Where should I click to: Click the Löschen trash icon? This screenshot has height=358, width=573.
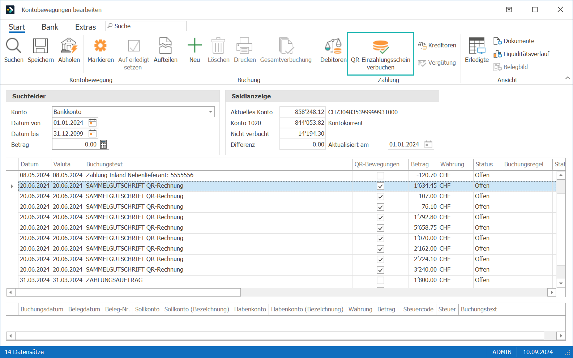click(218, 46)
